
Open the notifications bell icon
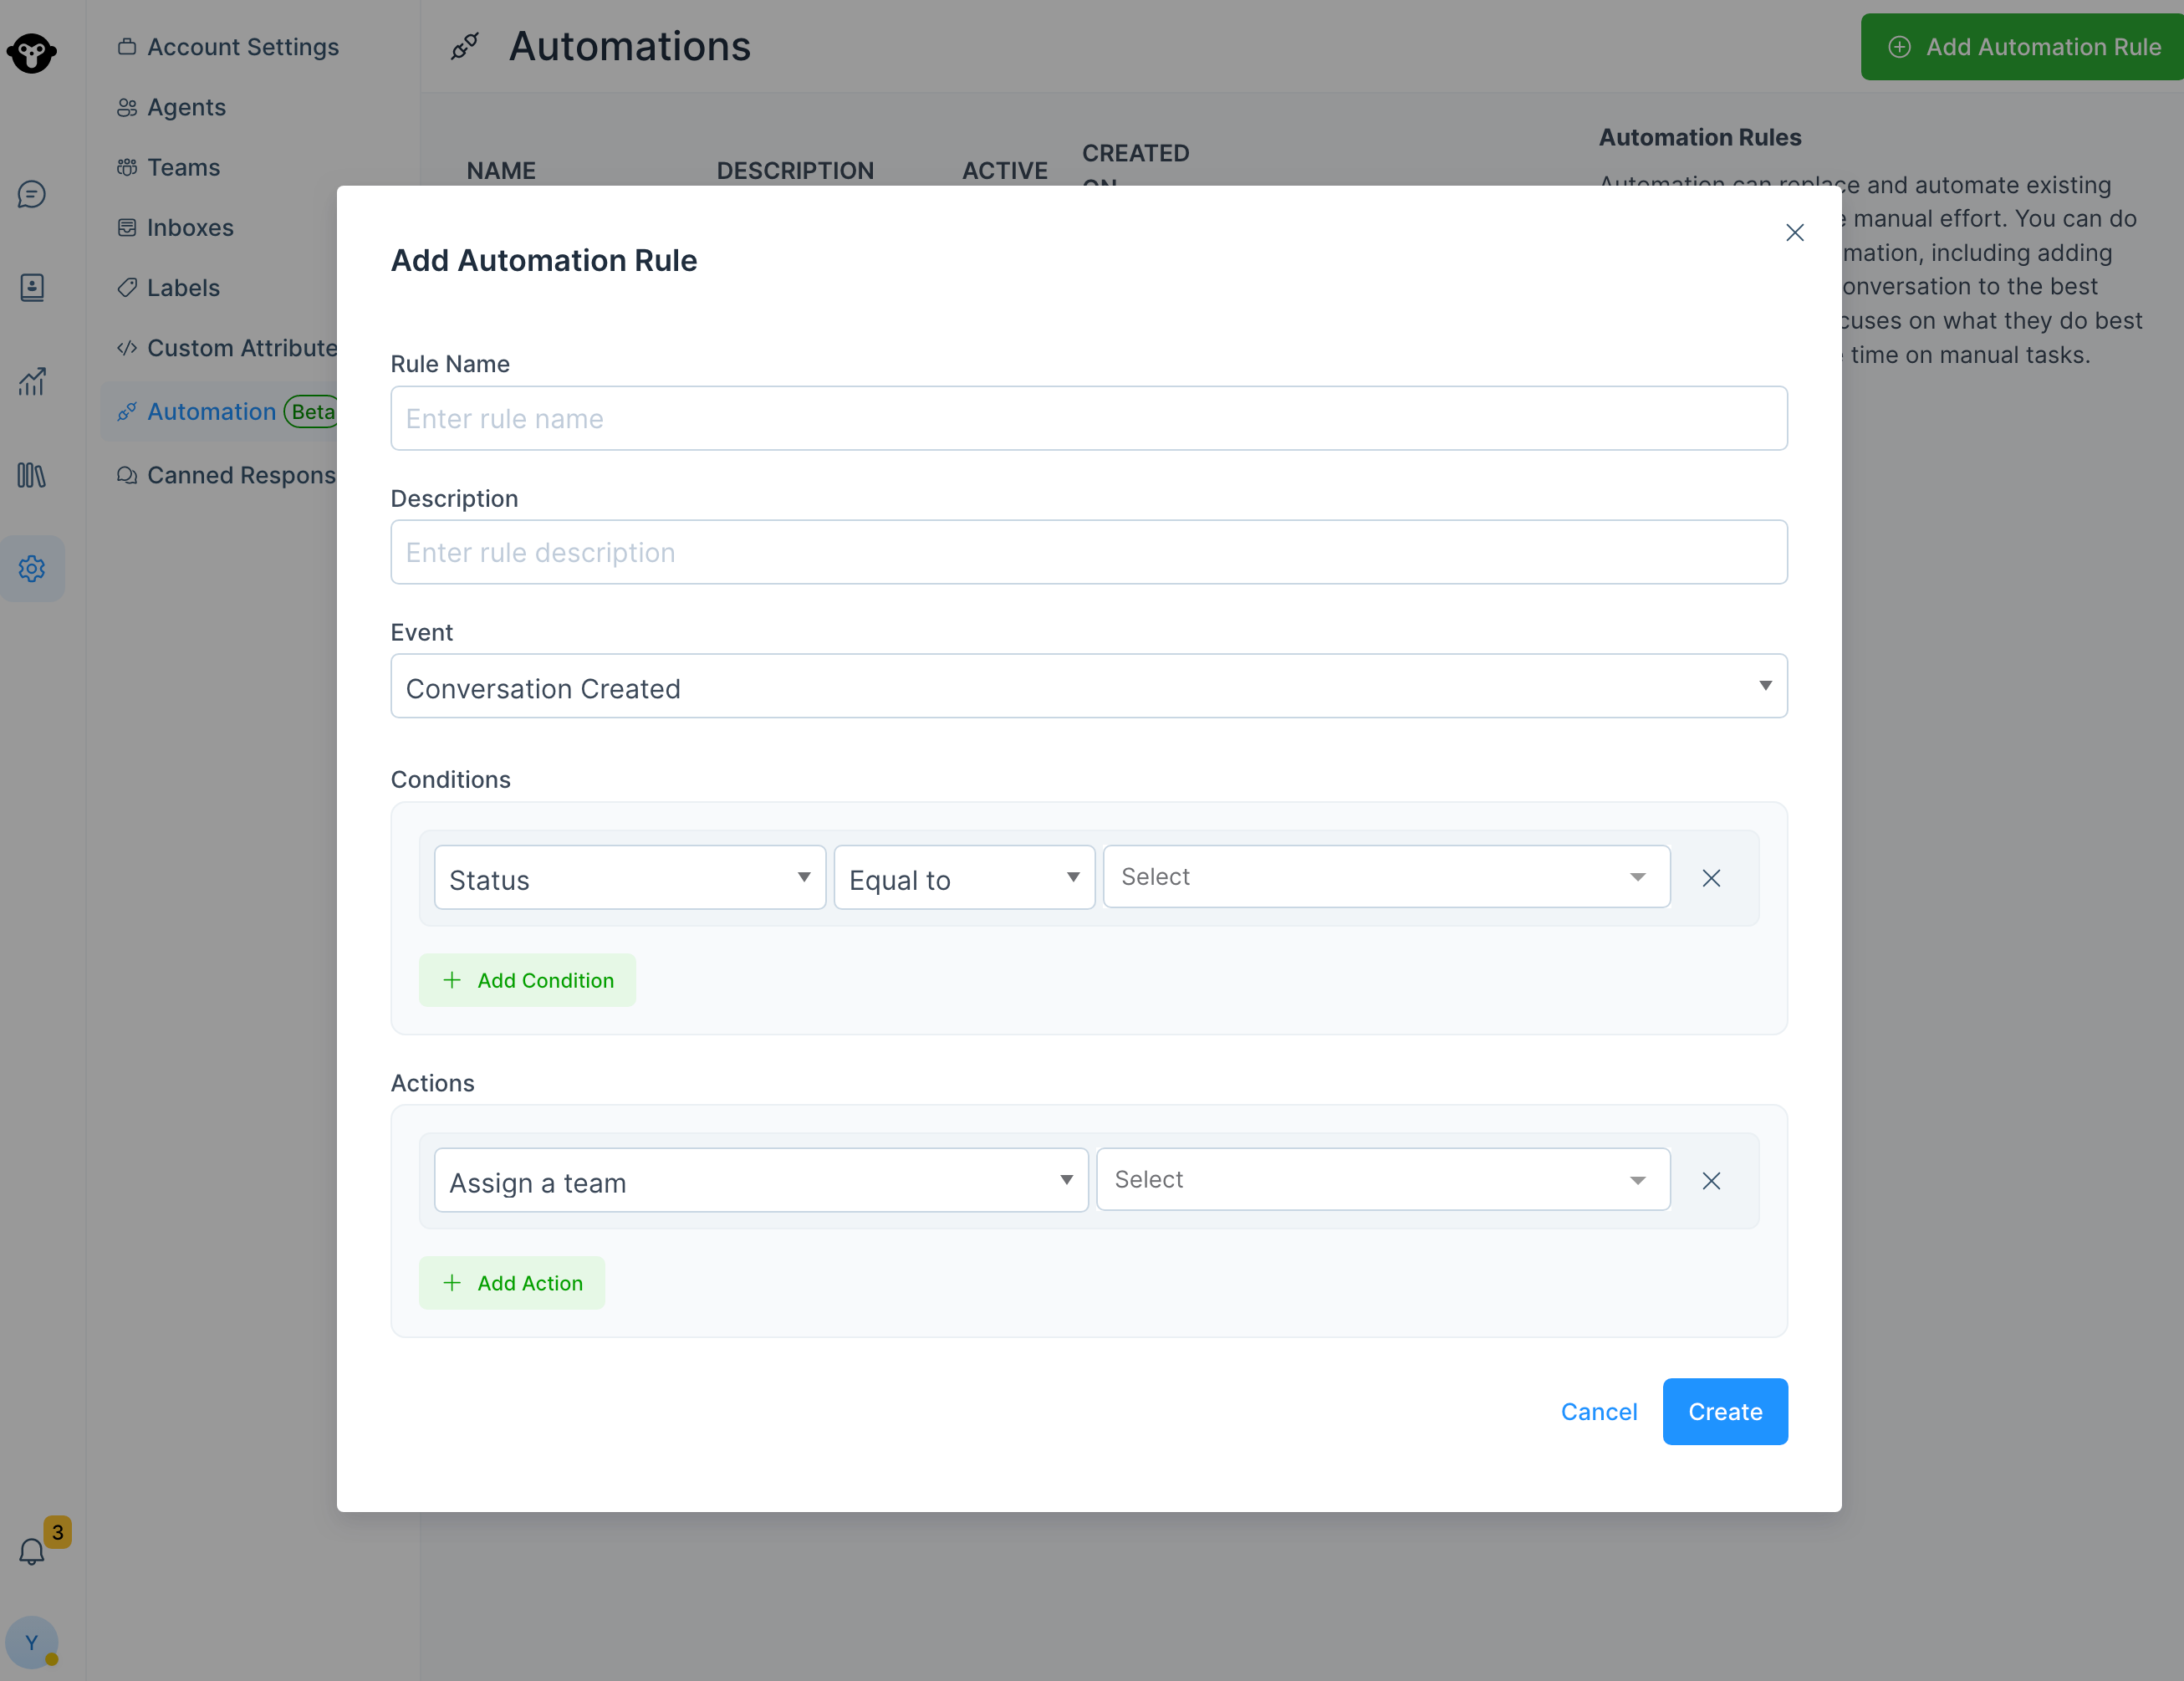[x=32, y=1551]
